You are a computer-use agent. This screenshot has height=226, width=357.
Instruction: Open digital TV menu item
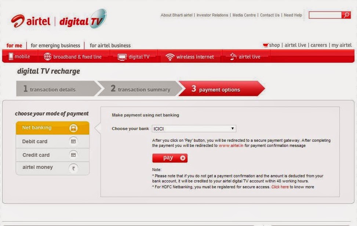click(134, 57)
